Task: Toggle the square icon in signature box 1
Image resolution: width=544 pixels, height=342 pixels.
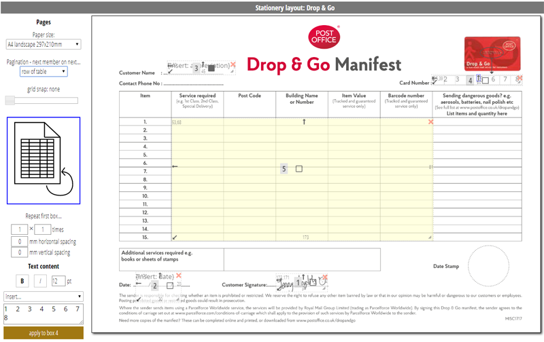Action: click(313, 282)
